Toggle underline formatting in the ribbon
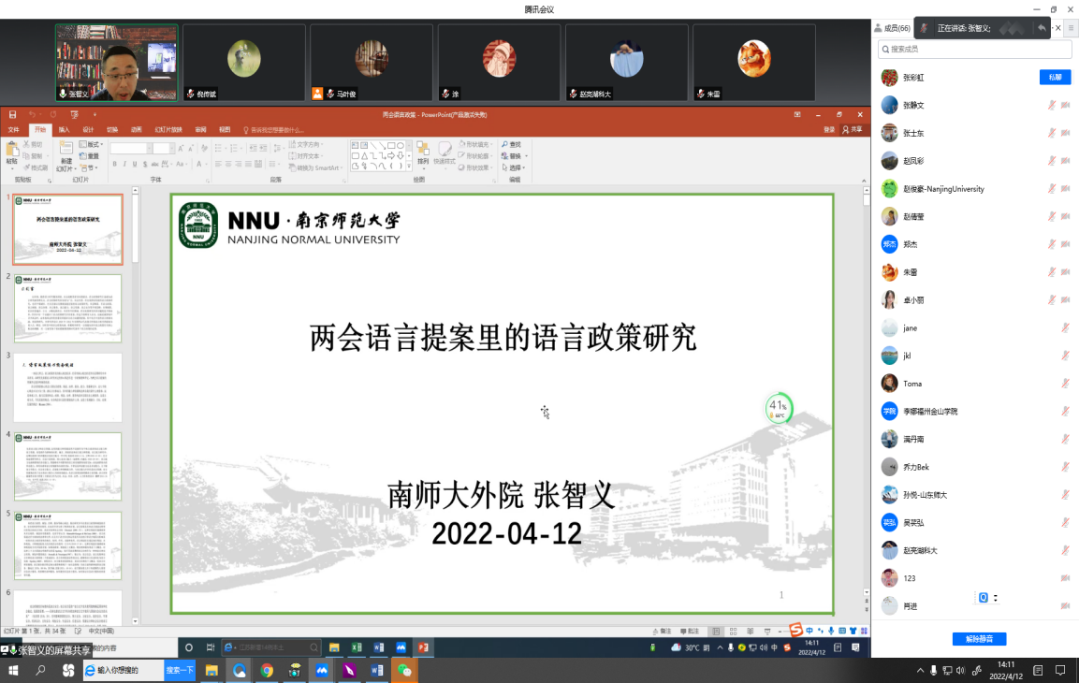Screen dimensions: 1079x683 click(x=135, y=165)
